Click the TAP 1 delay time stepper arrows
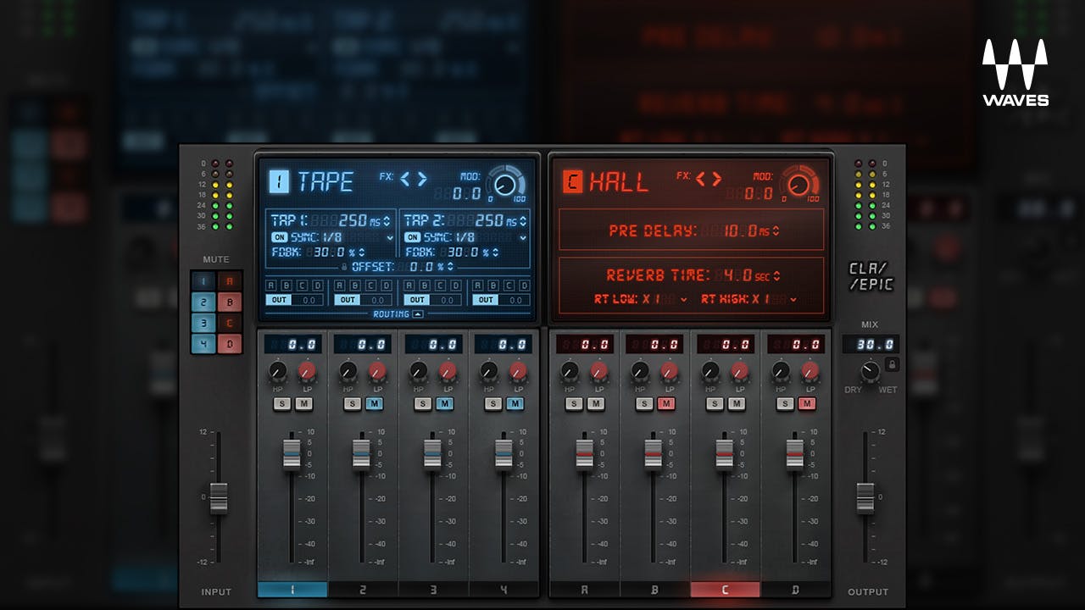Screen dimensions: 1085x610 pos(387,221)
